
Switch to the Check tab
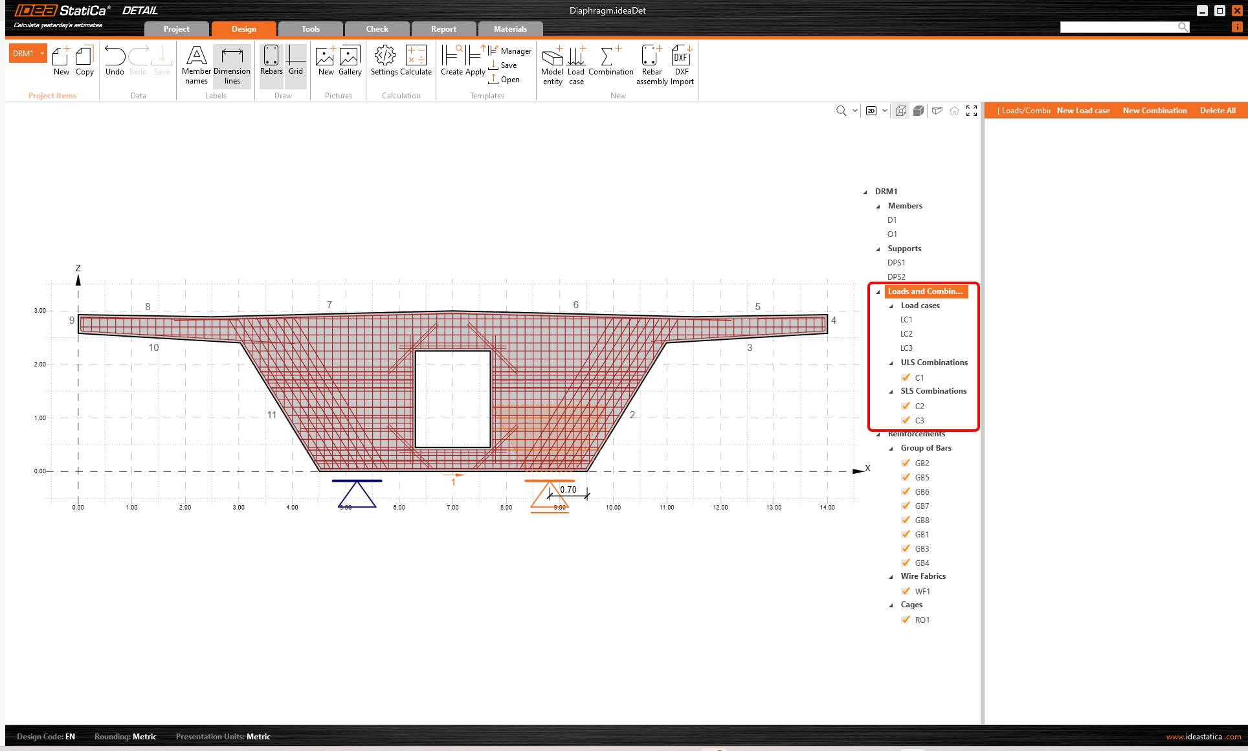click(377, 29)
